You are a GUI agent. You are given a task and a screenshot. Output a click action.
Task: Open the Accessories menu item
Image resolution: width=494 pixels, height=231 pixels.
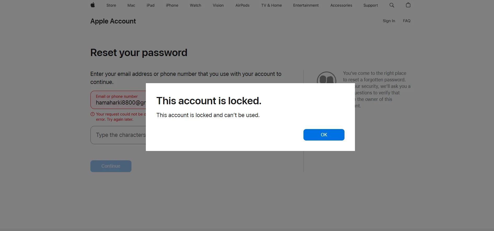click(341, 5)
